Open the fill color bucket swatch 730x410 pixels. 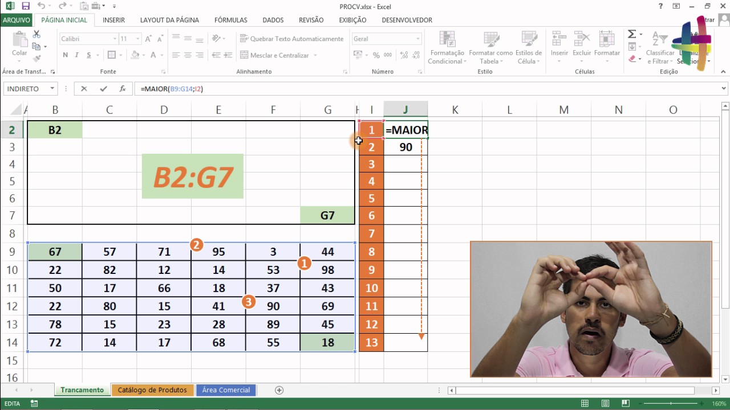click(x=135, y=55)
